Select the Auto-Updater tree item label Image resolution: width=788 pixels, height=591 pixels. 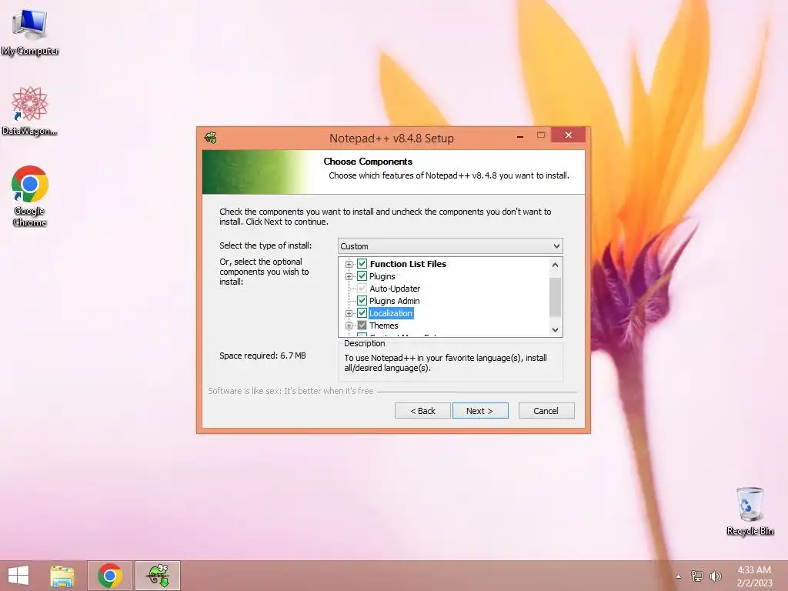coord(395,289)
